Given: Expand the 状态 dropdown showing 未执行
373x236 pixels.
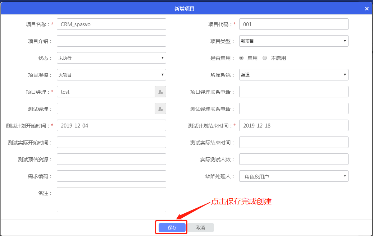Looking at the screenshot, I should coord(111,58).
